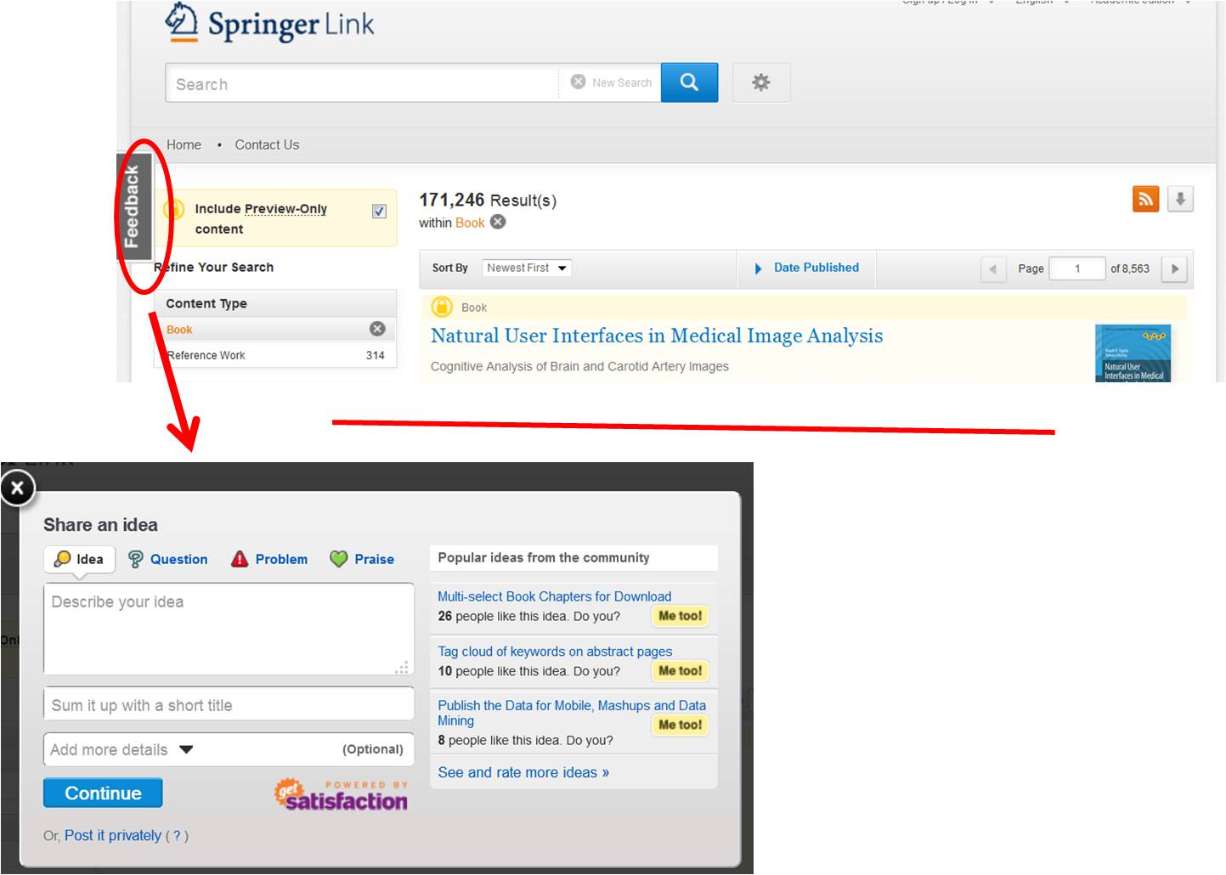1226x875 pixels.
Task: Click the main Search input field
Action: (x=362, y=83)
